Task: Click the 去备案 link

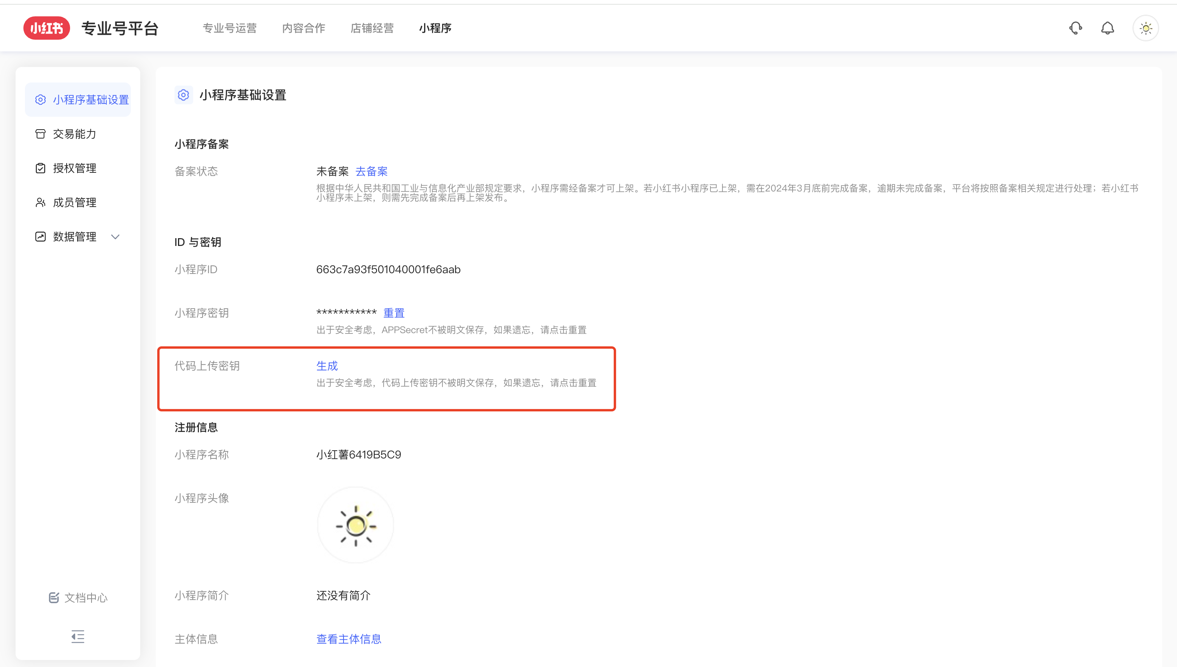Action: (x=372, y=171)
